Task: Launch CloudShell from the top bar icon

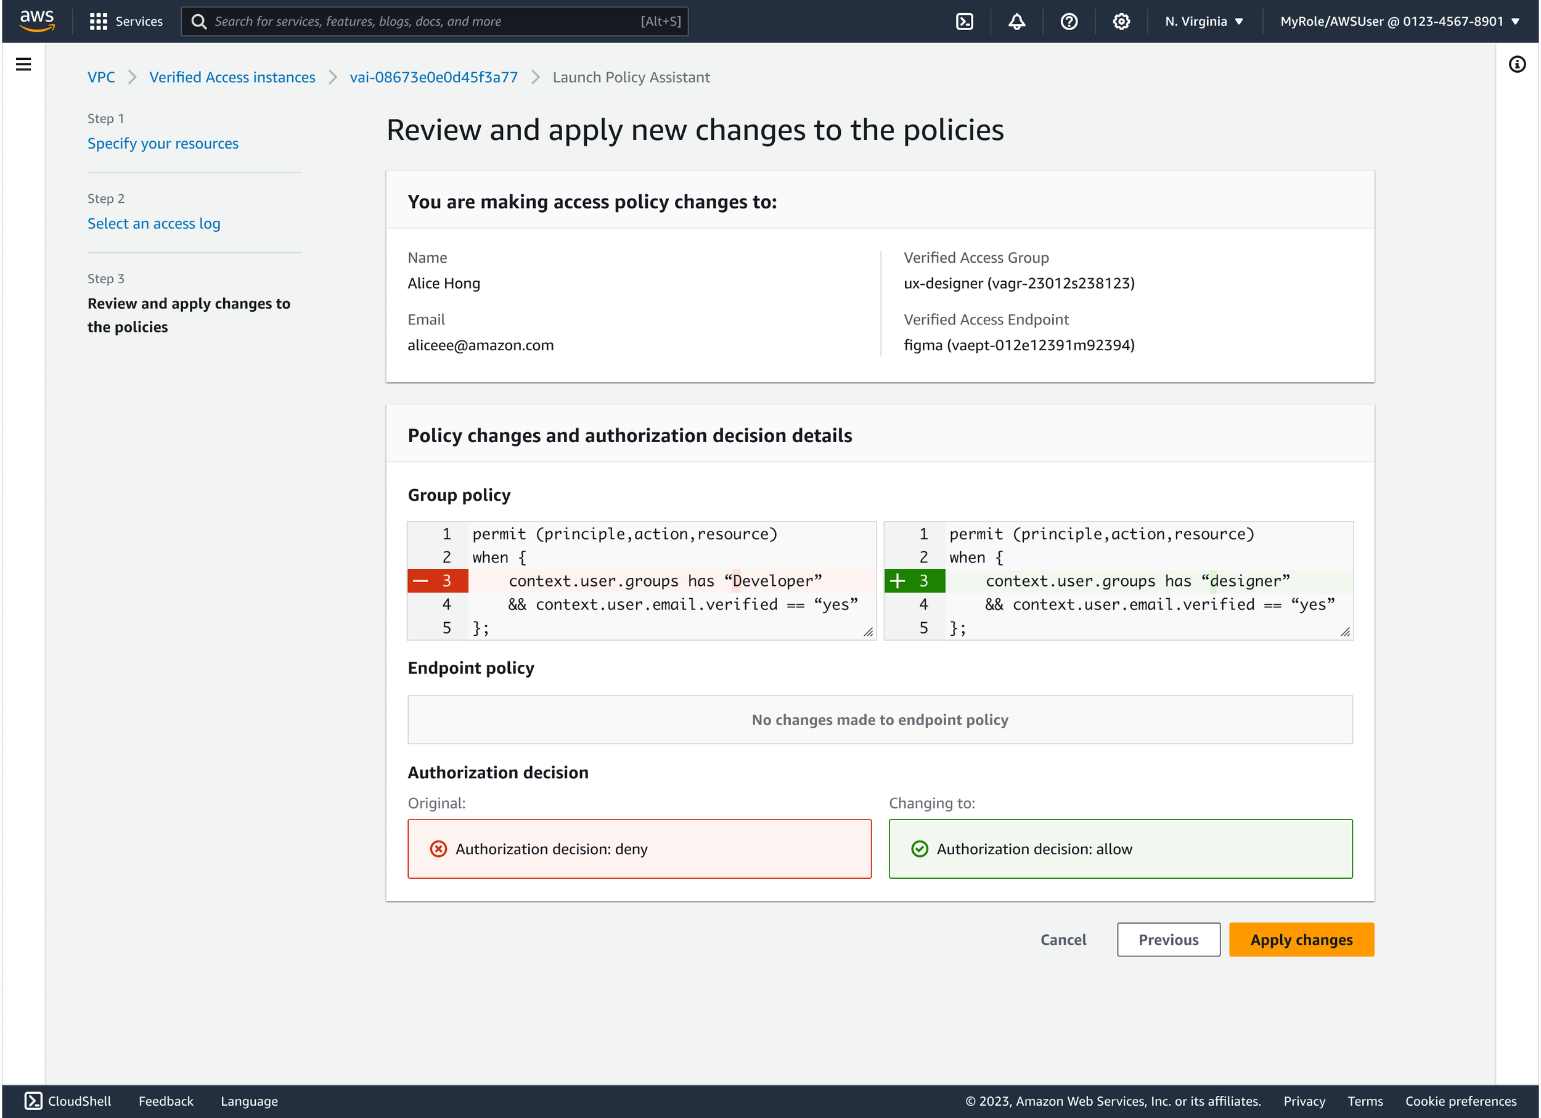Action: click(964, 21)
